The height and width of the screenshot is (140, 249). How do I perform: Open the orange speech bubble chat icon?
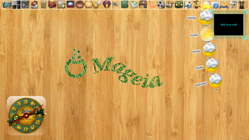click(88, 4)
